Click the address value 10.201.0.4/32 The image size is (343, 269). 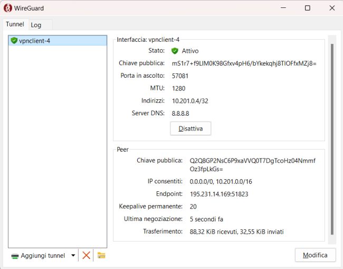tap(190, 101)
